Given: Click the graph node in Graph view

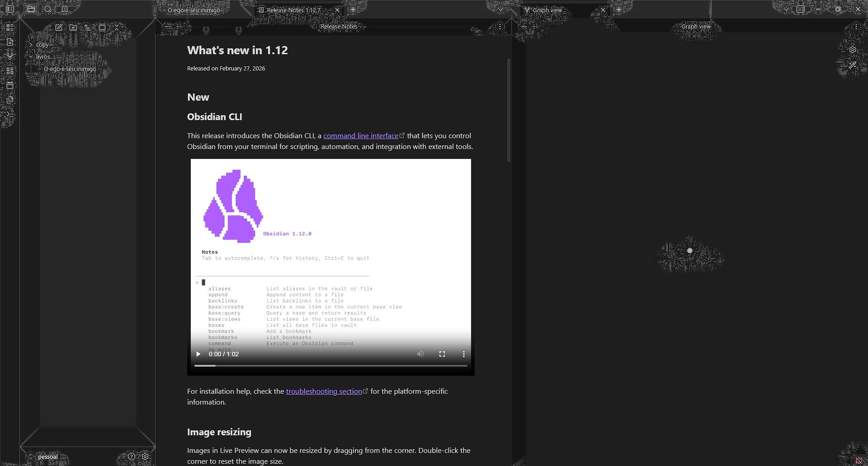Looking at the screenshot, I should coord(690,251).
